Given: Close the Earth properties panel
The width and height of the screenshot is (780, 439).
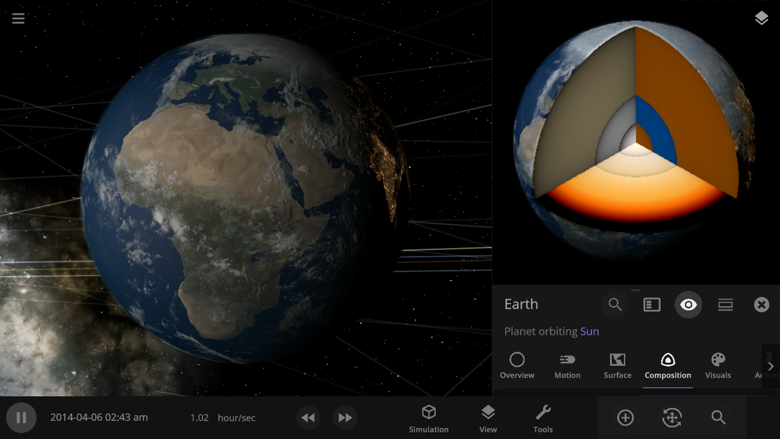Looking at the screenshot, I should point(761,304).
